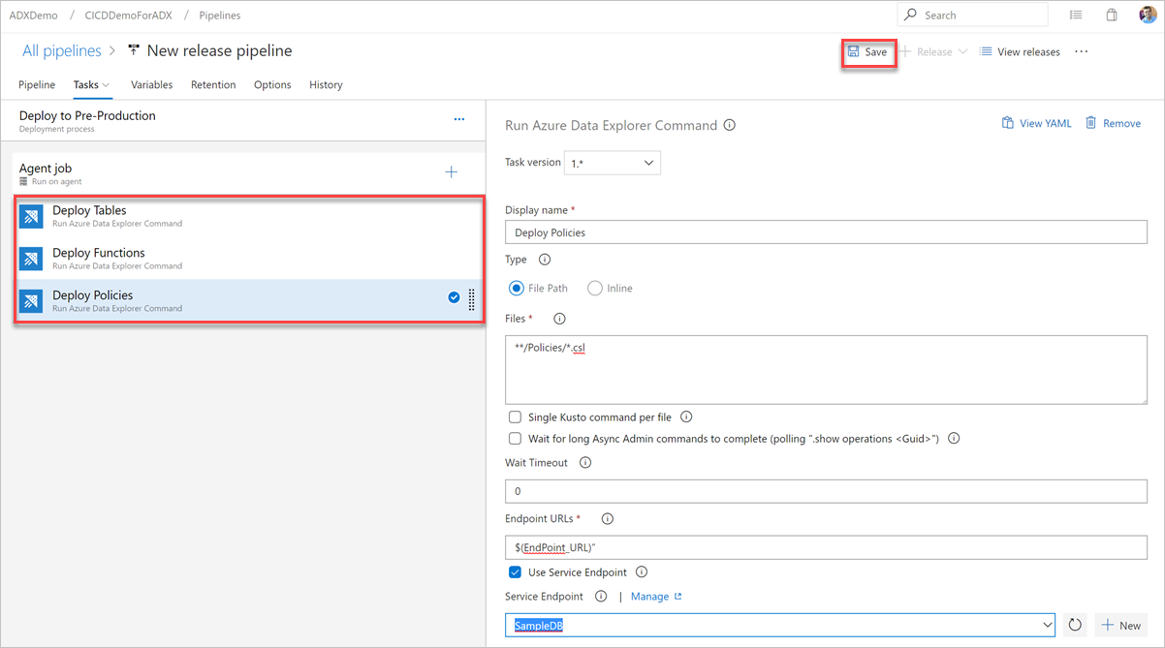Open the Task version dropdown
The width and height of the screenshot is (1165, 648).
coord(613,162)
